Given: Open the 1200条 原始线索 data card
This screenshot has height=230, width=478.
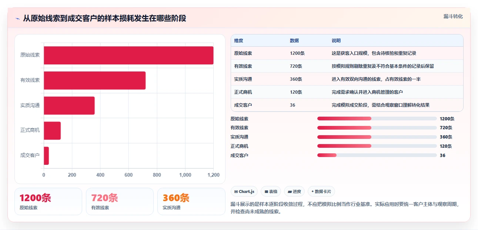Looking at the screenshot, I should (x=48, y=201).
